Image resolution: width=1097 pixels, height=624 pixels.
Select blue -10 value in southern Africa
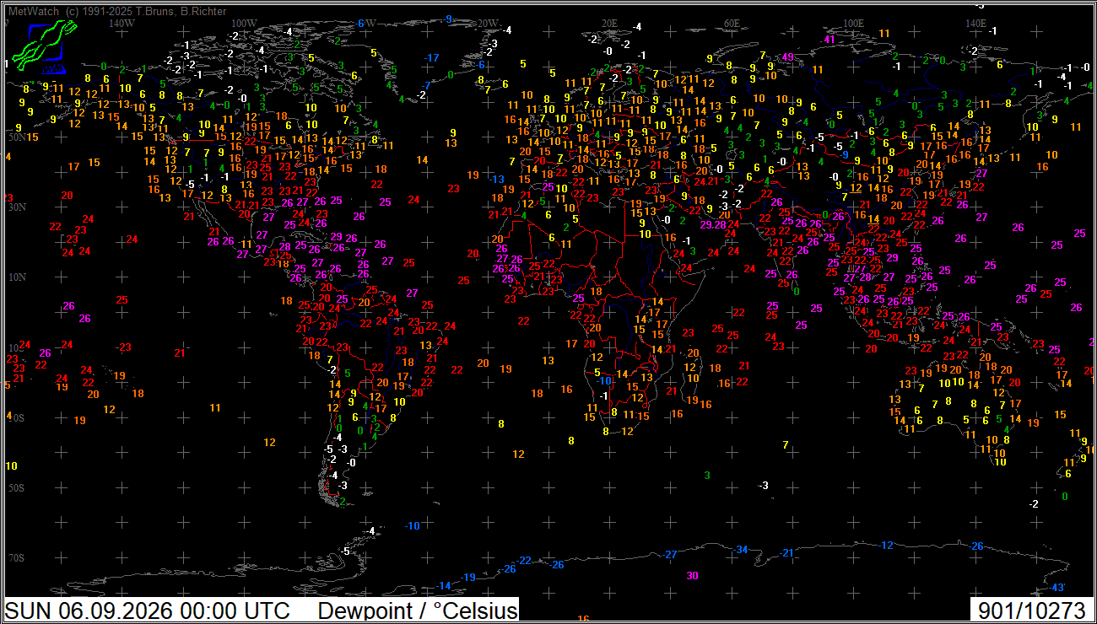point(603,381)
